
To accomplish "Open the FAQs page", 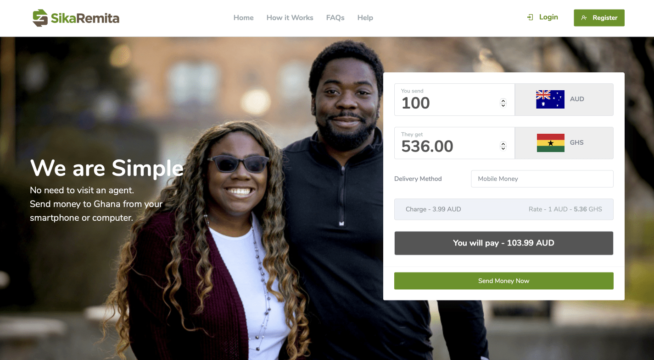I will [x=335, y=18].
